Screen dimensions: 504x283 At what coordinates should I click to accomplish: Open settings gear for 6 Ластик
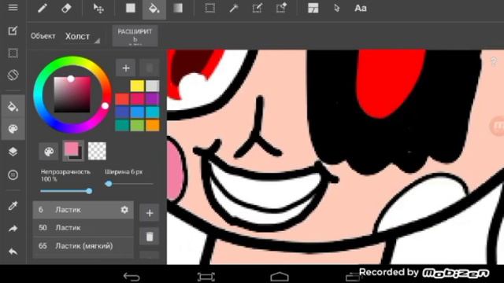click(x=124, y=210)
